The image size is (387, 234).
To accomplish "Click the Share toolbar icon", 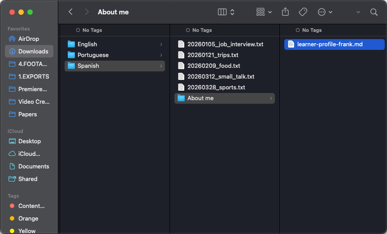I will pyautogui.click(x=285, y=12).
